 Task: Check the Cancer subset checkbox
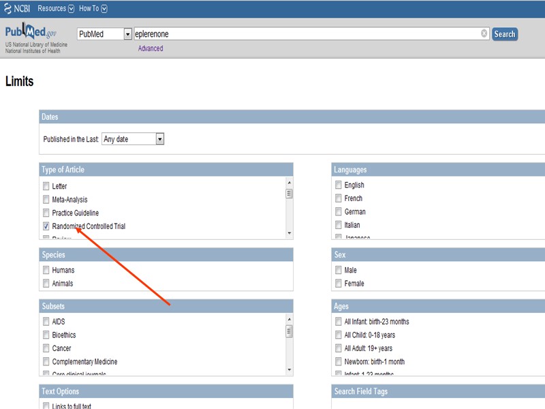coord(46,348)
